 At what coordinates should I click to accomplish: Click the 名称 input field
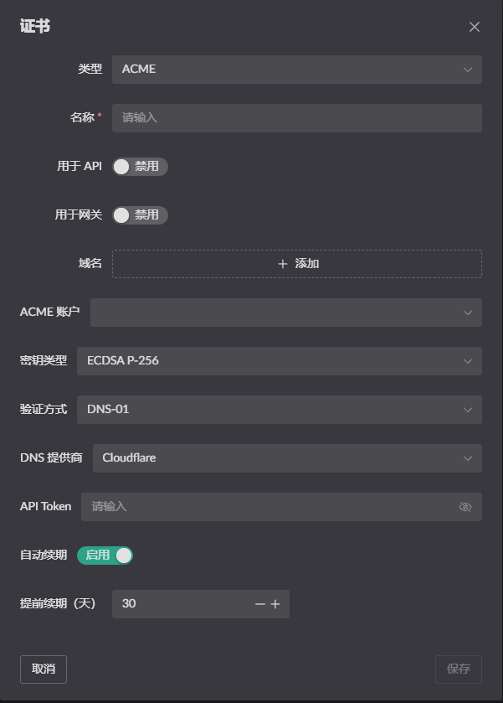[296, 117]
